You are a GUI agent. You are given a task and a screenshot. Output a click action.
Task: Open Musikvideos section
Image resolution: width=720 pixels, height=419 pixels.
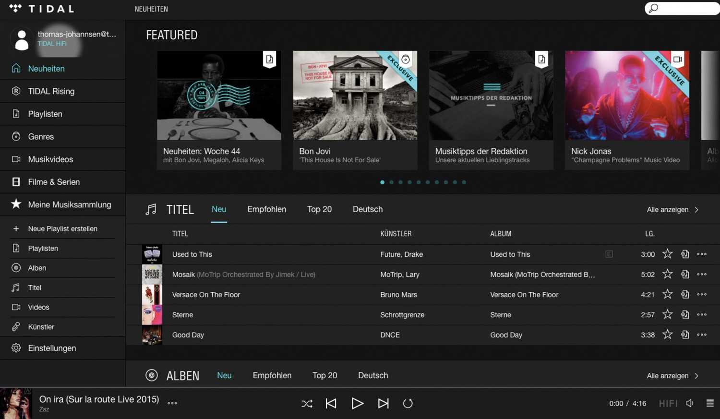click(62, 159)
